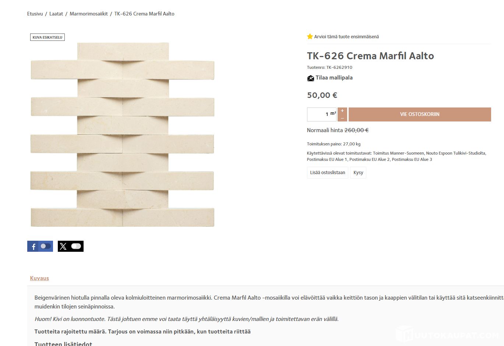Open the Arvioi tämä tuote ensimmäisenä link
This screenshot has height=346, width=504.
[346, 37]
